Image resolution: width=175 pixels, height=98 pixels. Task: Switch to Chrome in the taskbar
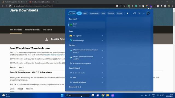click(103, 95)
